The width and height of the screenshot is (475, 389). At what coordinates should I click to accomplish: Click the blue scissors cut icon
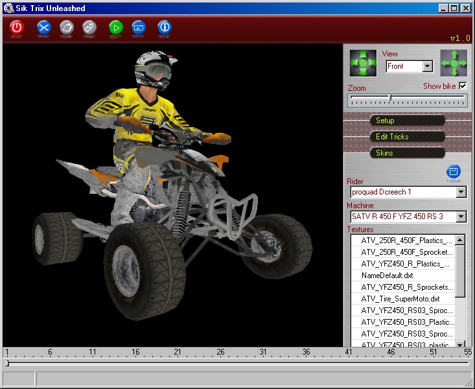44,28
